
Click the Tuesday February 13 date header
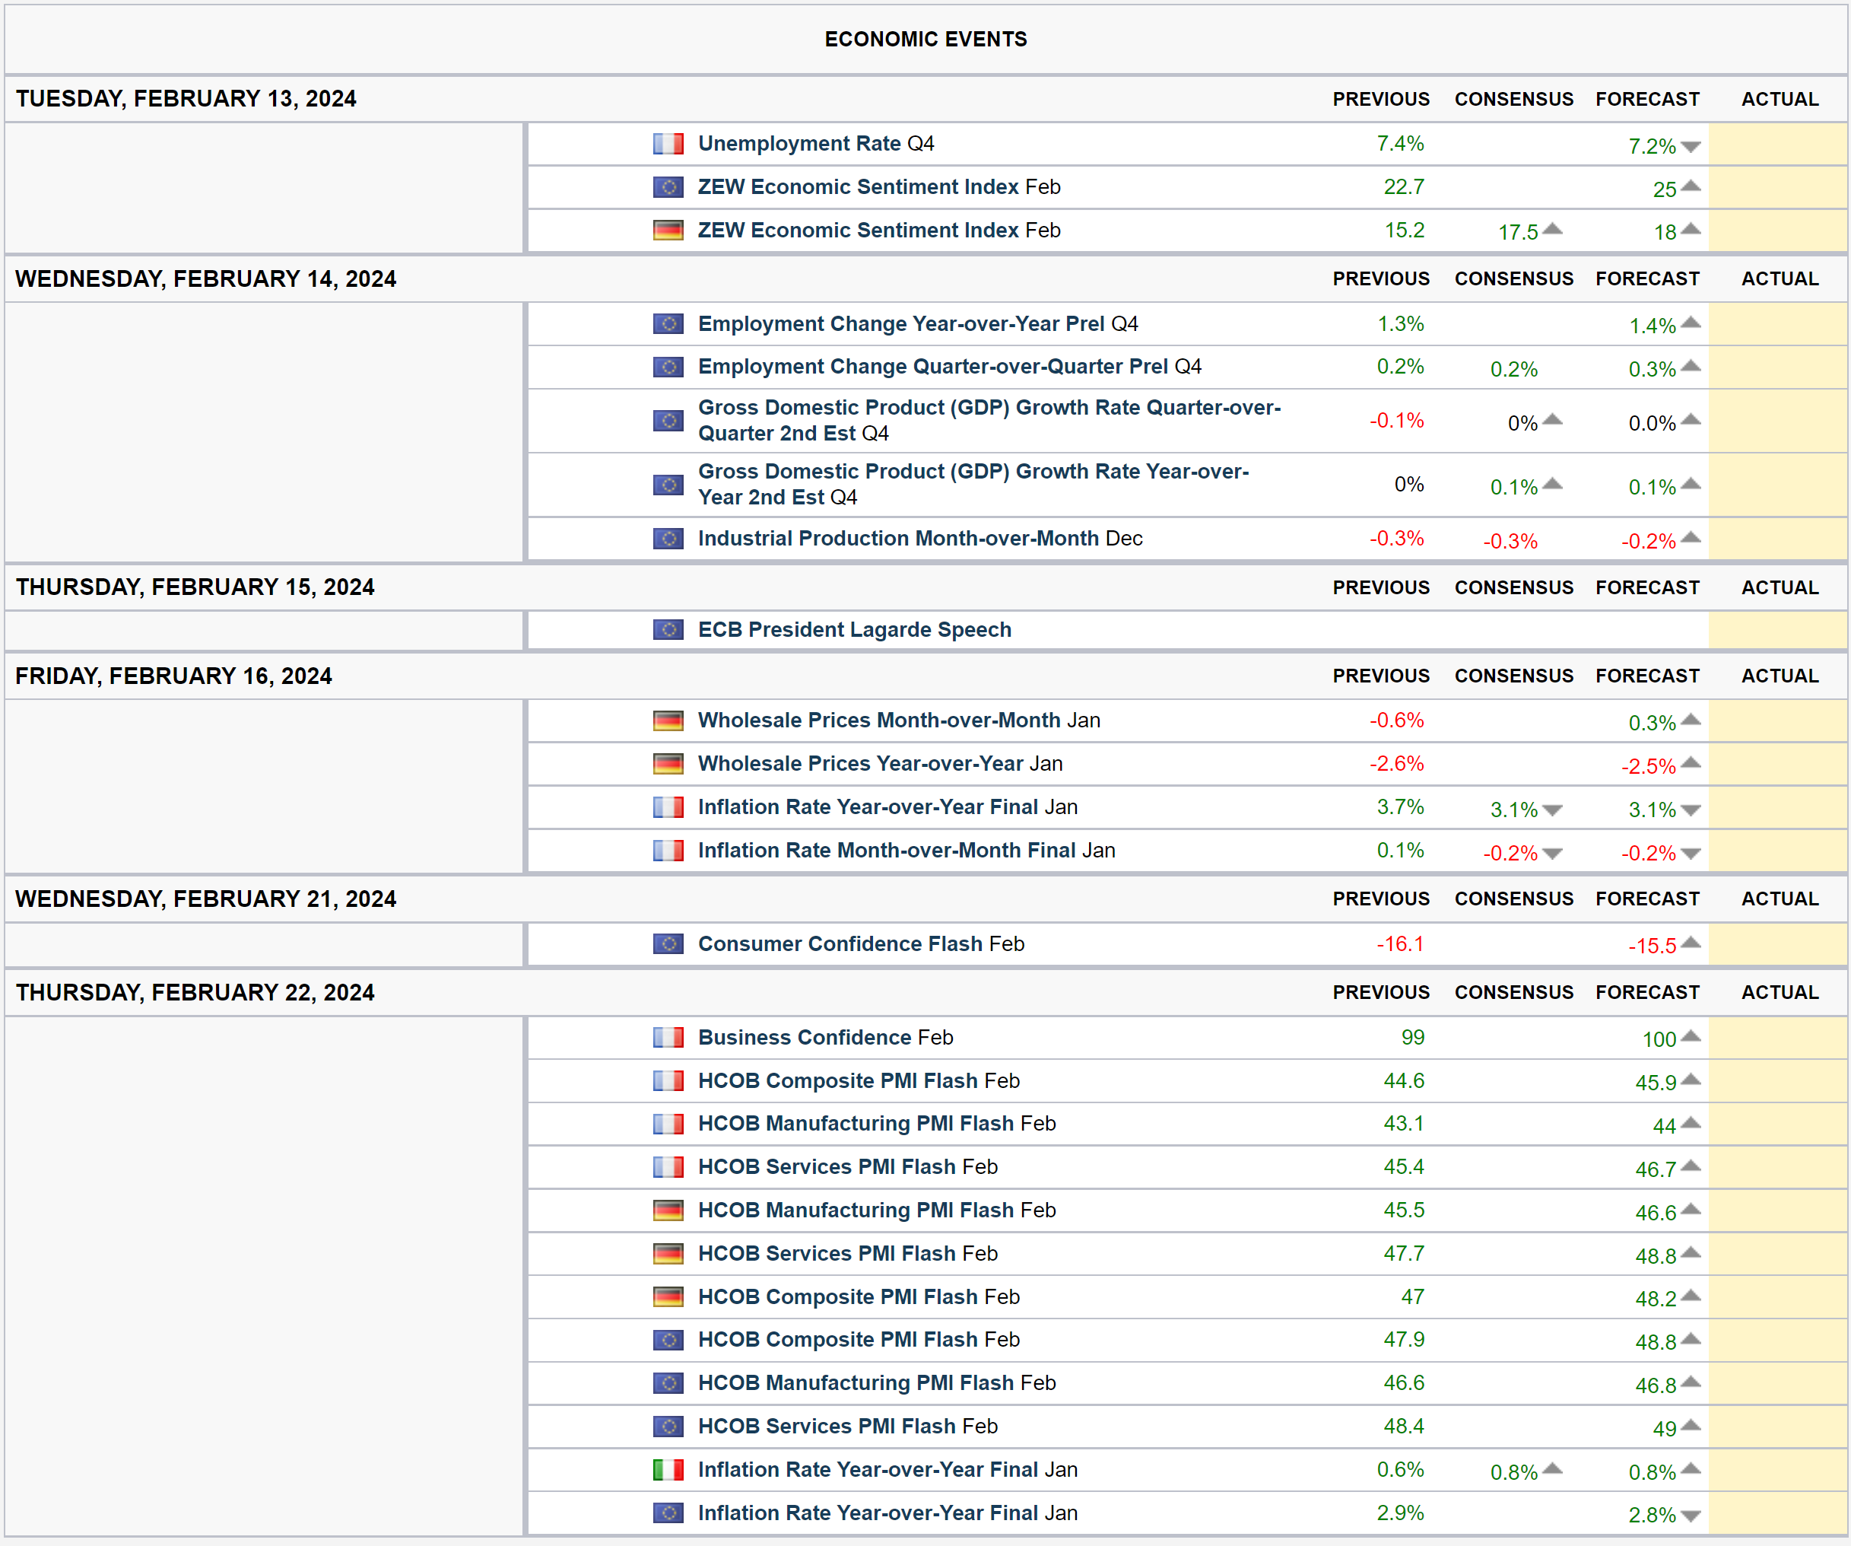(186, 99)
